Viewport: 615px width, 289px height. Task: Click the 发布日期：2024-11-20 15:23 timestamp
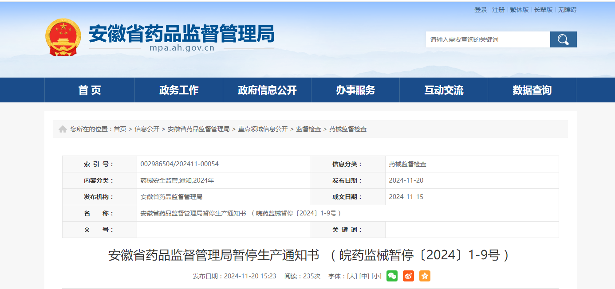[x=235, y=276]
